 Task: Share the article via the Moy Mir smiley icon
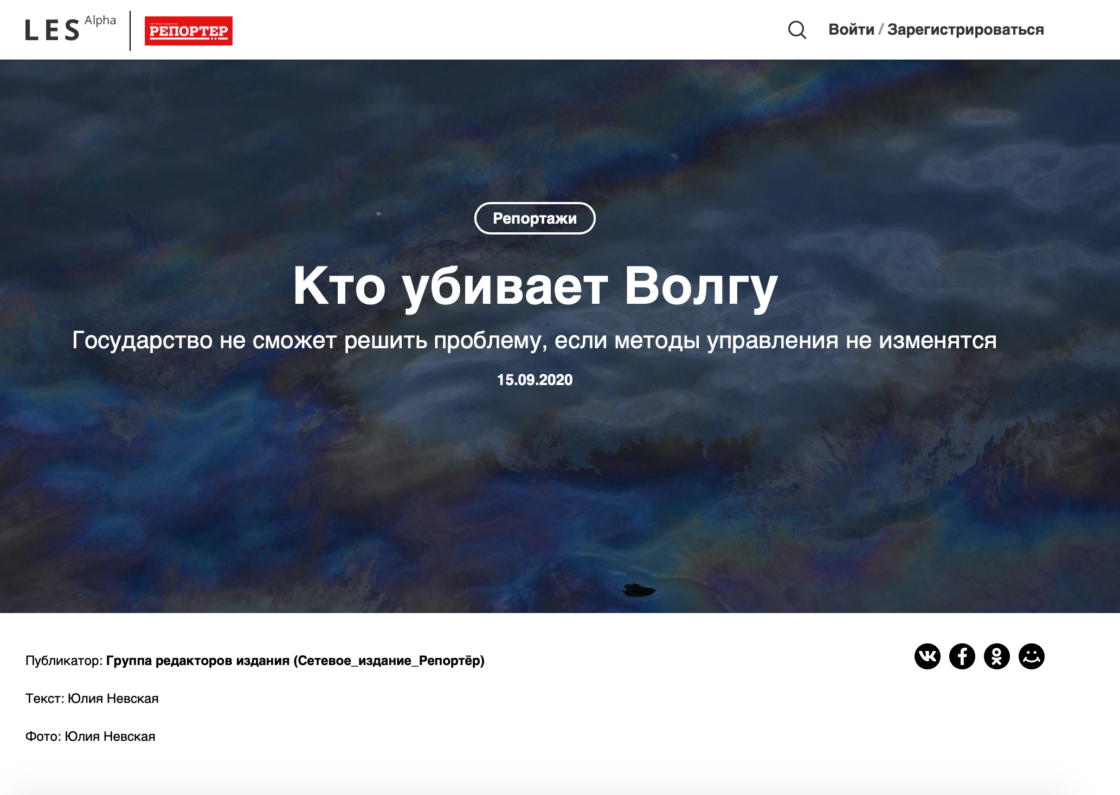point(1033,657)
